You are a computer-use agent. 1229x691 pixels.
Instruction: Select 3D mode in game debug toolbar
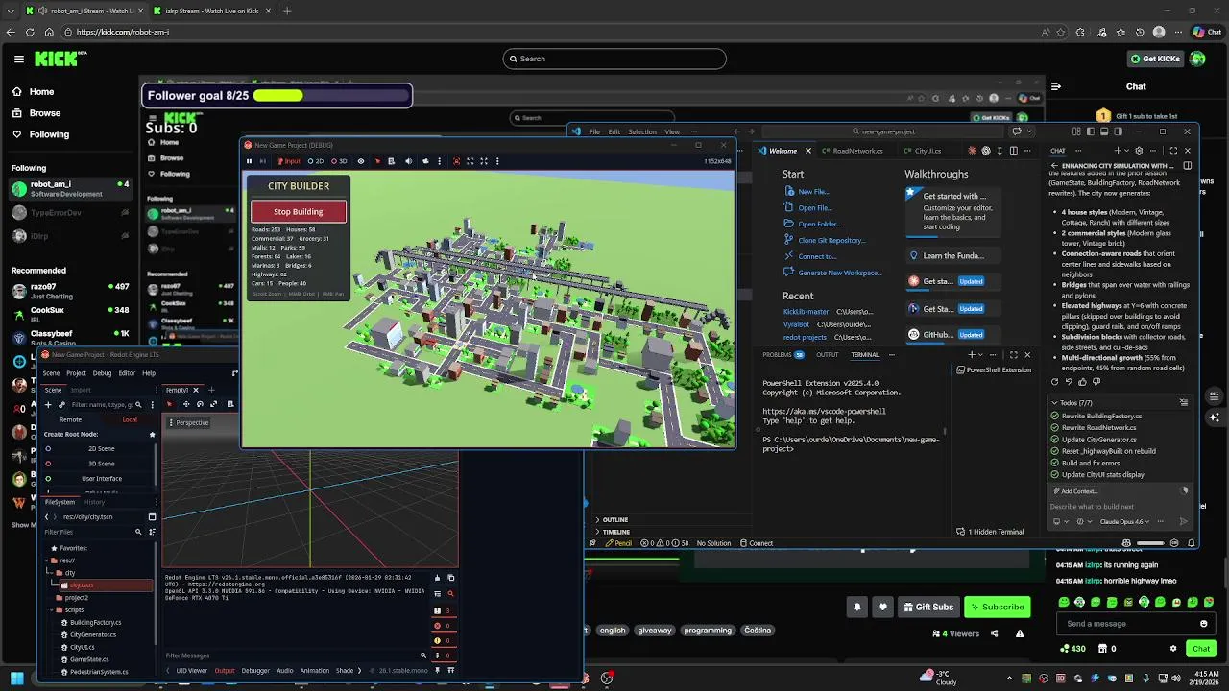[339, 161]
